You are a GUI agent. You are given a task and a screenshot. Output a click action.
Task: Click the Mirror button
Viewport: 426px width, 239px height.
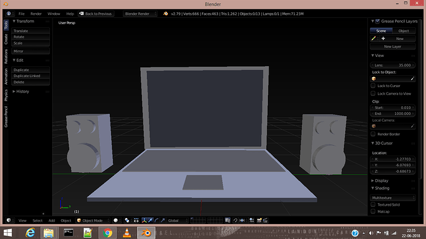(x=30, y=51)
